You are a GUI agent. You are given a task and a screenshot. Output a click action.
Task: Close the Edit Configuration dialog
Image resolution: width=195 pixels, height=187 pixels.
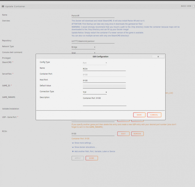click(x=158, y=57)
